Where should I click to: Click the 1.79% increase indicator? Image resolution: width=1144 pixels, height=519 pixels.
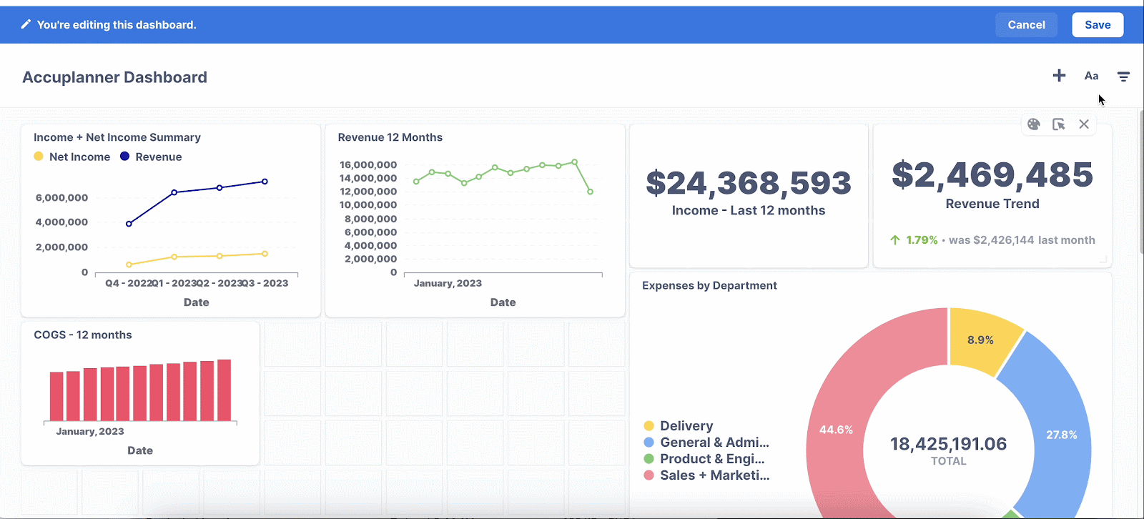914,240
